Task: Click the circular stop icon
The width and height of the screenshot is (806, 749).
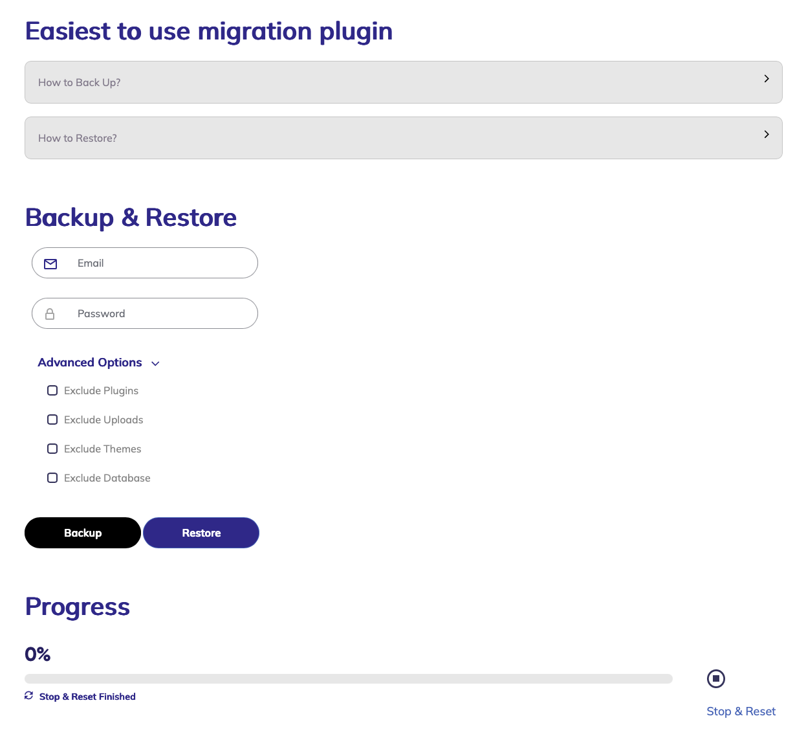Action: pos(716,678)
